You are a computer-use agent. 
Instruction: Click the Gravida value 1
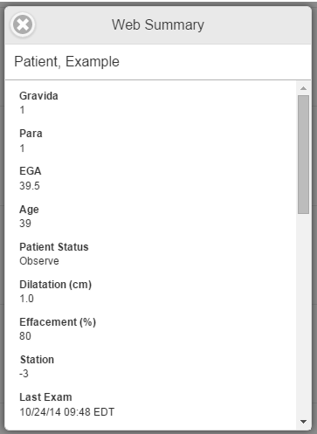(x=22, y=110)
